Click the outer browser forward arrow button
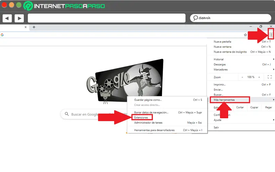275x172 pixels. tap(19, 18)
